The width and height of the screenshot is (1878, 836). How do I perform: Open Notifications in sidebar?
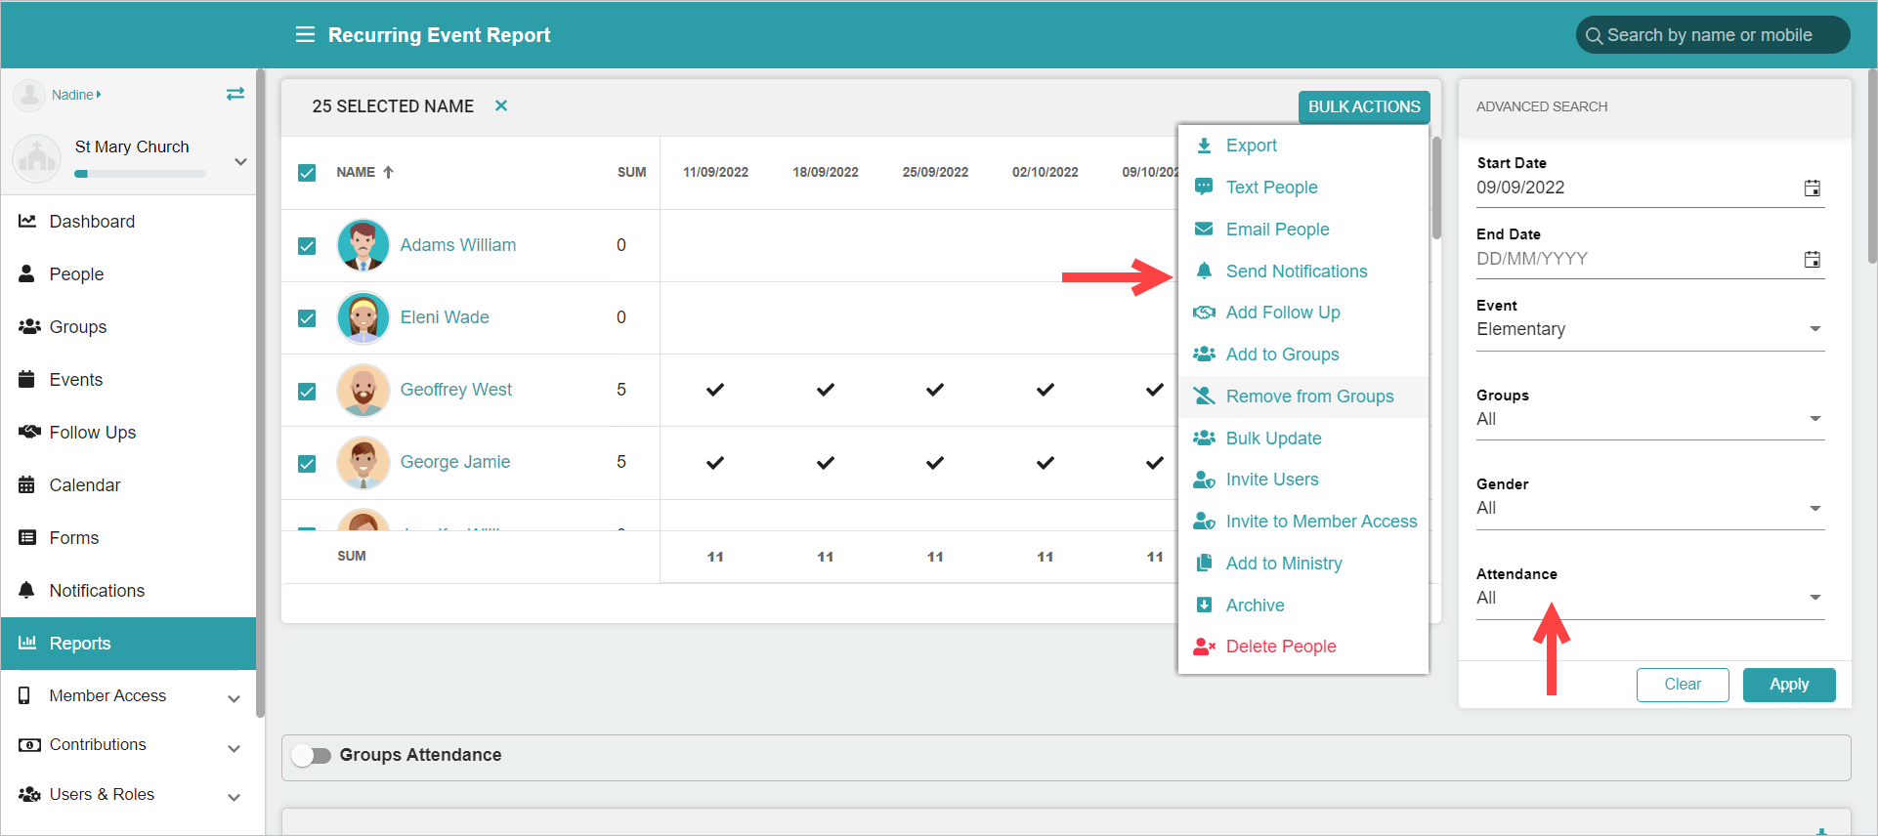(x=128, y=591)
